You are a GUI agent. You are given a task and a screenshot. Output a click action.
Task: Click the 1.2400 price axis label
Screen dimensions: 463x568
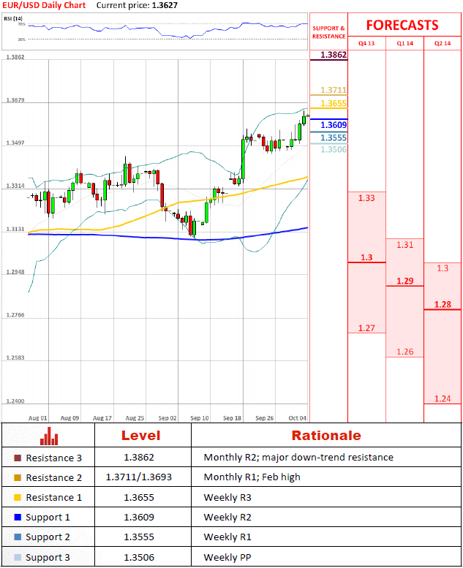15,401
